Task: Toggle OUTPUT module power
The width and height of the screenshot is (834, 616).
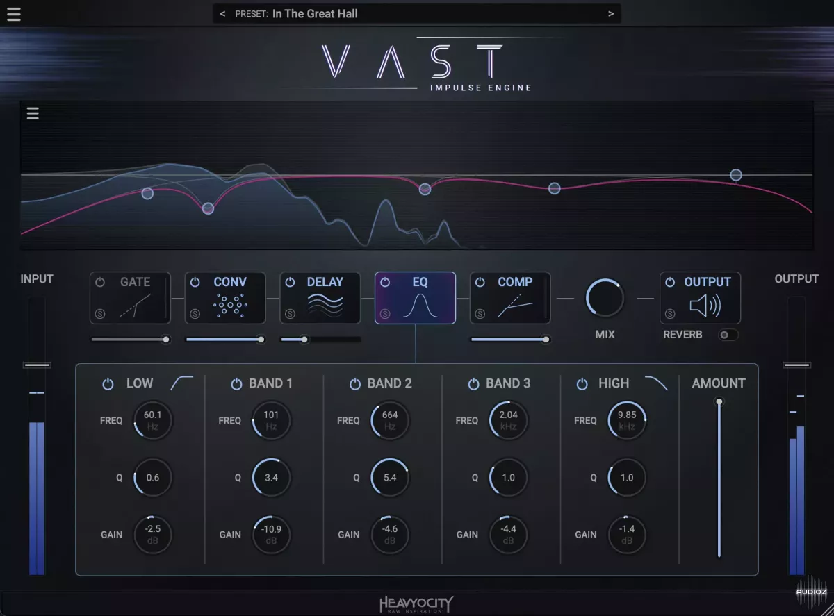Action: tap(670, 283)
